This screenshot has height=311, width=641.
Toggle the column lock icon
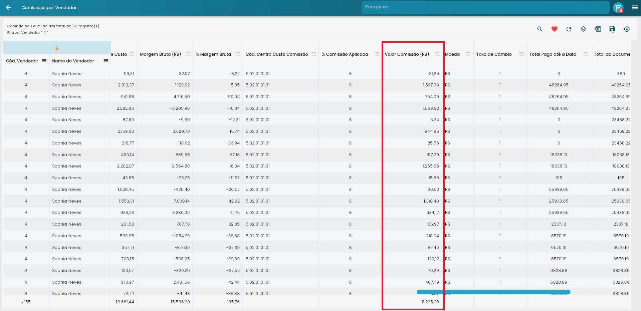click(57, 48)
